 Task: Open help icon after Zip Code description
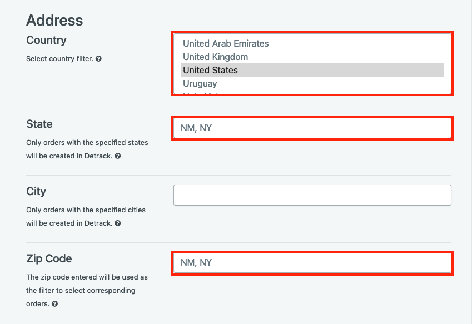pos(54,304)
